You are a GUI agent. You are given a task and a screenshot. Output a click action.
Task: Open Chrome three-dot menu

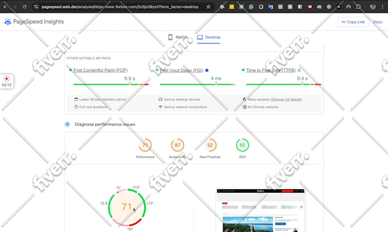click(x=382, y=7)
